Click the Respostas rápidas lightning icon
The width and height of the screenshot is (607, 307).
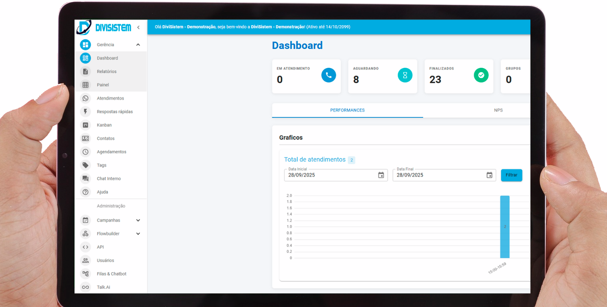(85, 112)
